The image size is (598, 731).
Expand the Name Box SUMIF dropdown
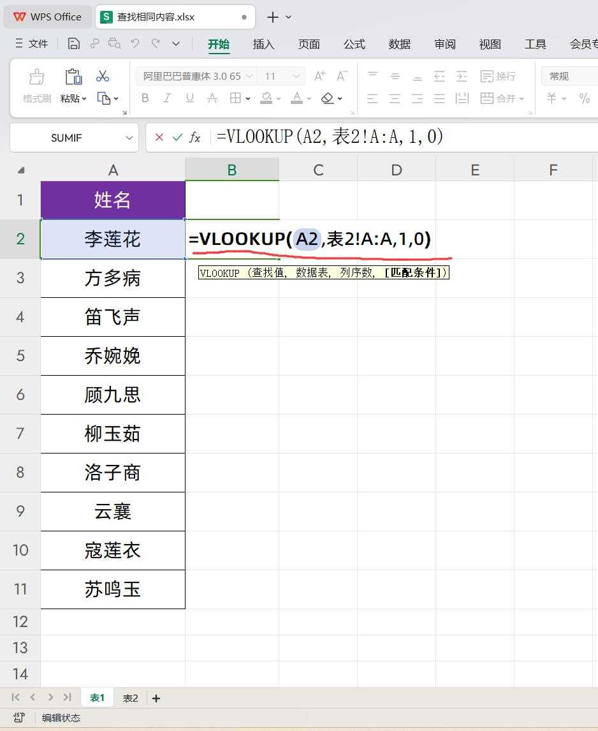(129, 138)
